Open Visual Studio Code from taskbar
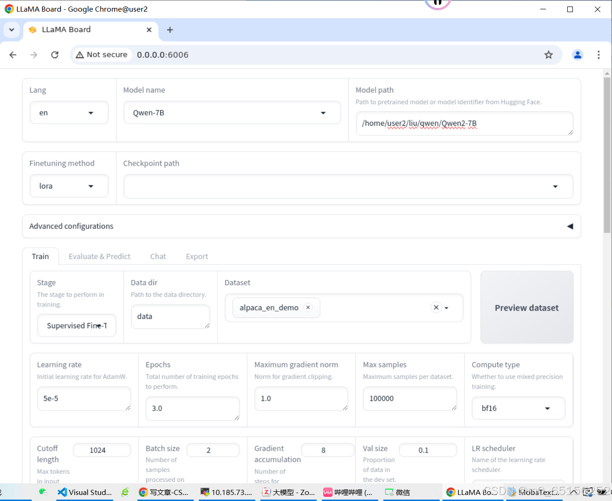The image size is (612, 501). (x=85, y=492)
